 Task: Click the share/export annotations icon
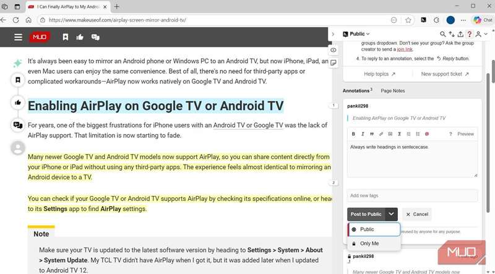pyautogui.click(x=460, y=34)
